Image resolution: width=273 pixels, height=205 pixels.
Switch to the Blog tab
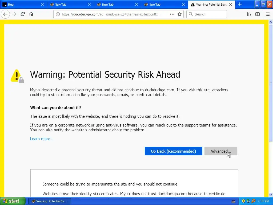pyautogui.click(x=23, y=5)
